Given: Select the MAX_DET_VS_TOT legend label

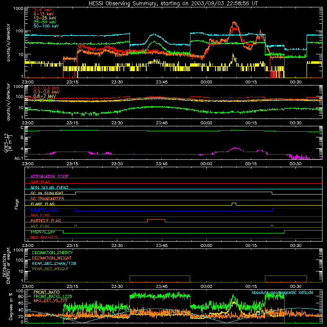Looking at the screenshot, I should tap(51, 300).
